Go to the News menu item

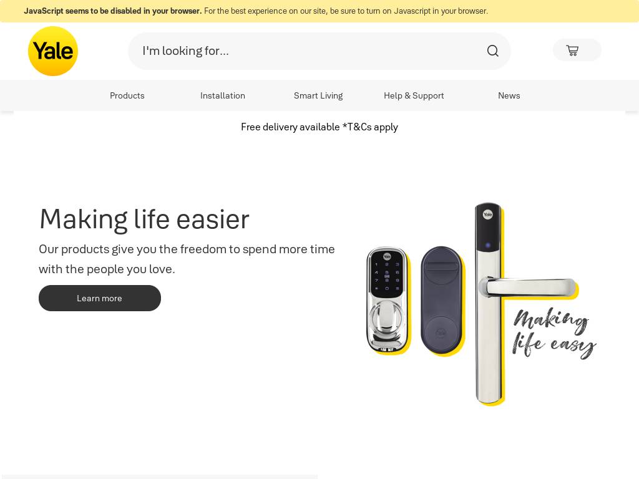pyautogui.click(x=509, y=95)
